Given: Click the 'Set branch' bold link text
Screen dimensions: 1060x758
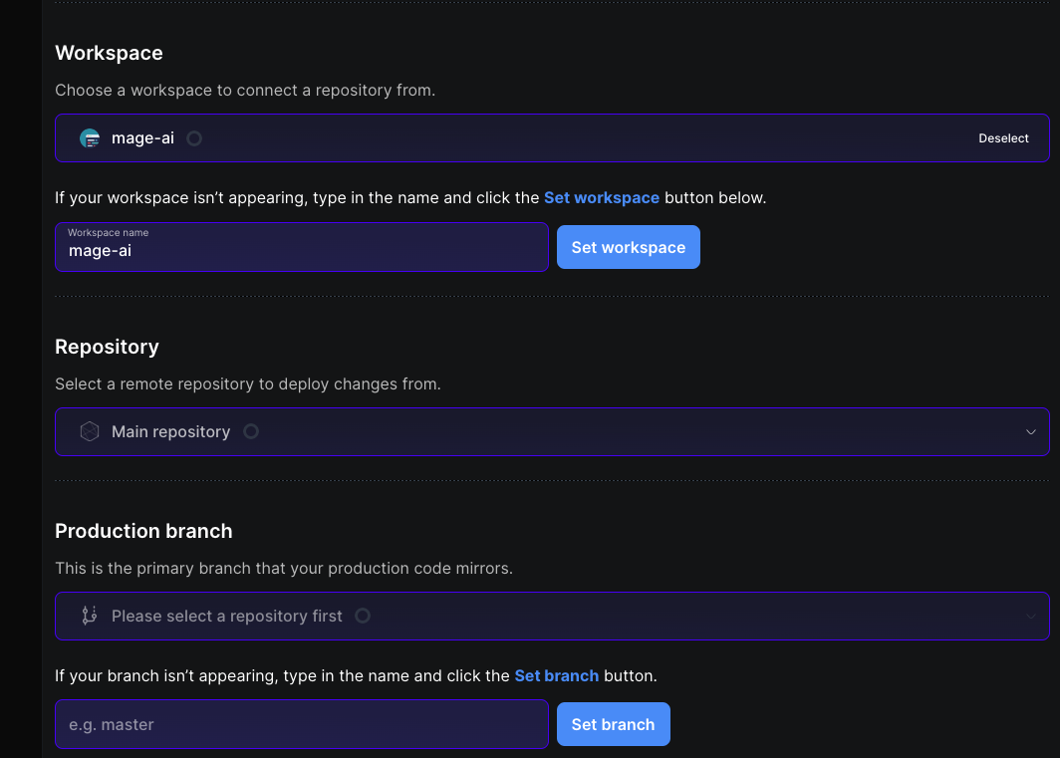Looking at the screenshot, I should click(x=557, y=675).
